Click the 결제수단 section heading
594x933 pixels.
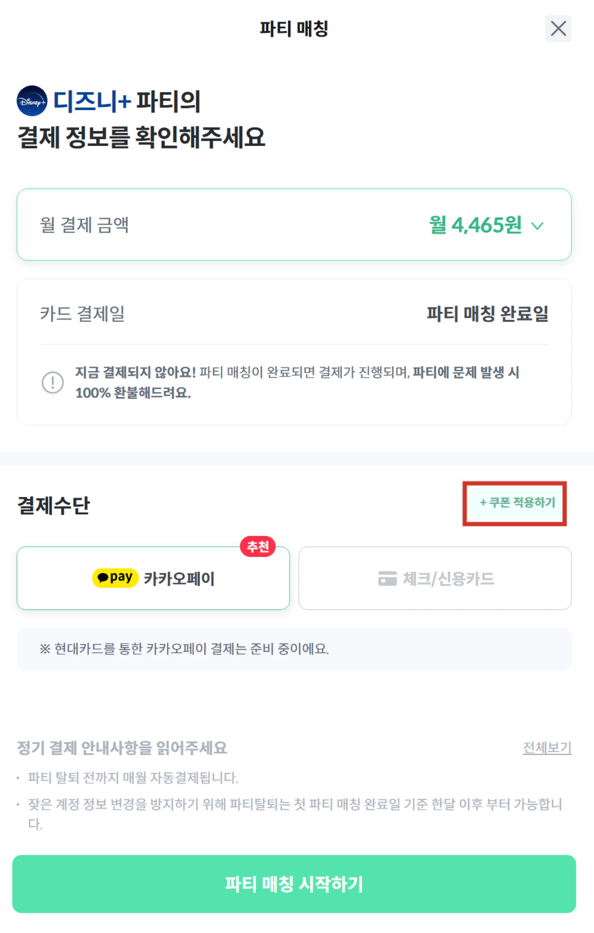point(54,505)
